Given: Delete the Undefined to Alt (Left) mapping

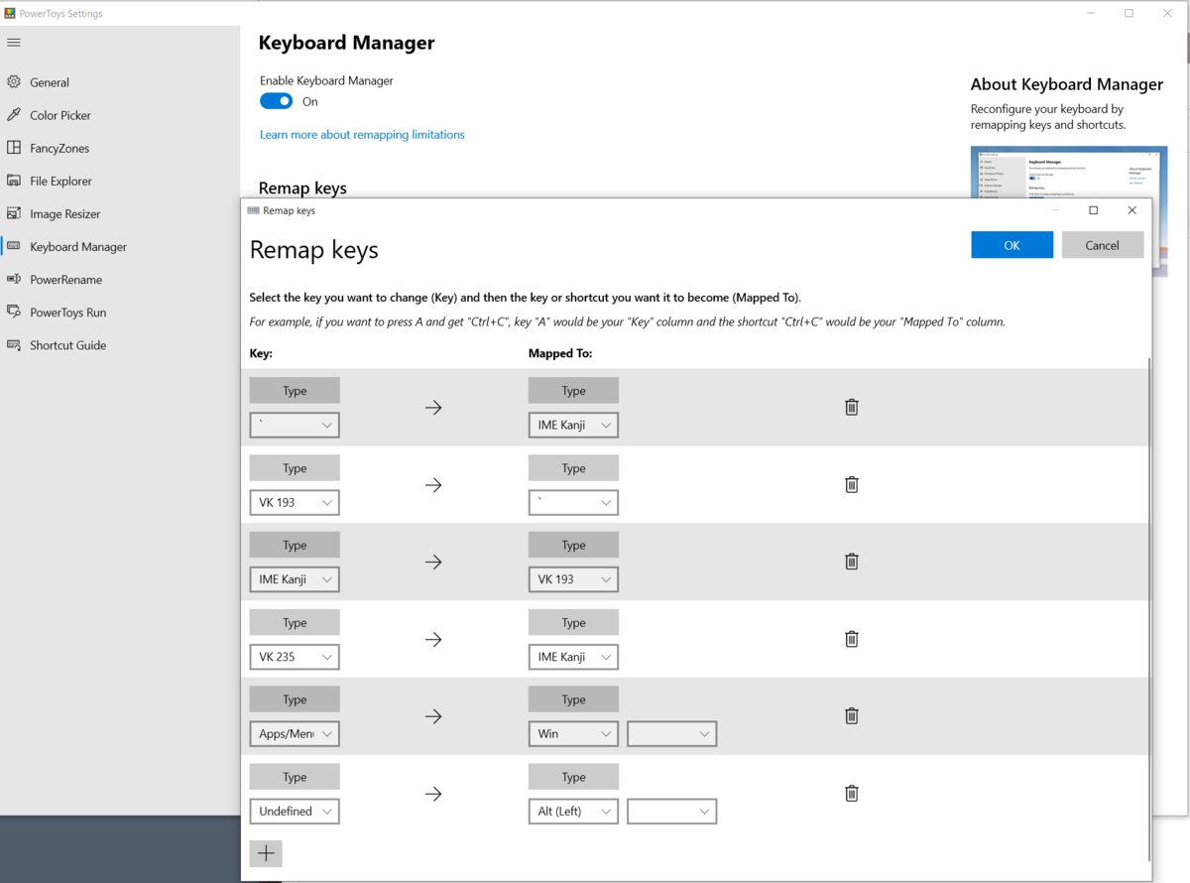Looking at the screenshot, I should click(851, 794).
